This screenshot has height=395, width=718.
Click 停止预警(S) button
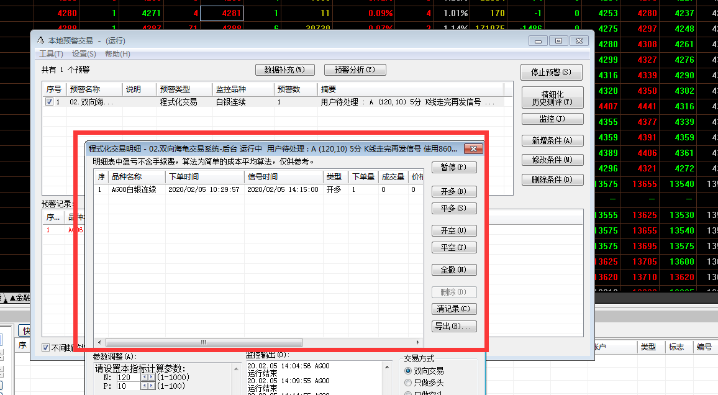pos(552,72)
